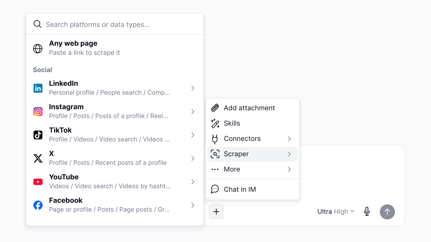Viewport: 431px width, 242px height.
Task: Focus the Search platforms or data types field
Action: click(x=115, y=24)
